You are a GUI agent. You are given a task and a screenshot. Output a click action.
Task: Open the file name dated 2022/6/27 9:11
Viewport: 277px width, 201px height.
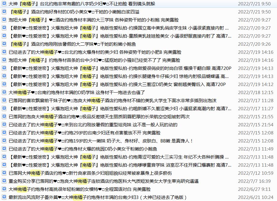tap(80, 189)
